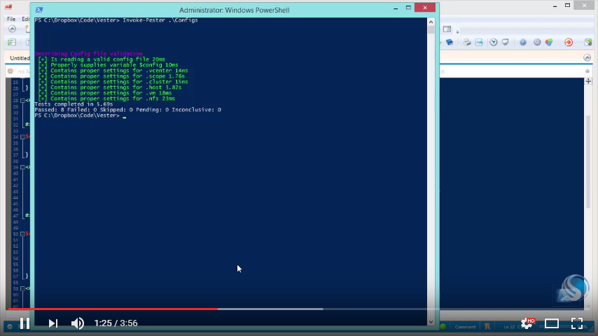Enter fullscreen video mode
Viewport: 598px width, 336px height.
click(577, 323)
